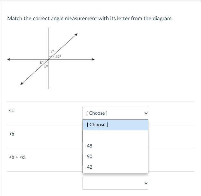201x196 pixels.
Task: Click the d° angle label in diagram
Action: click(46, 67)
